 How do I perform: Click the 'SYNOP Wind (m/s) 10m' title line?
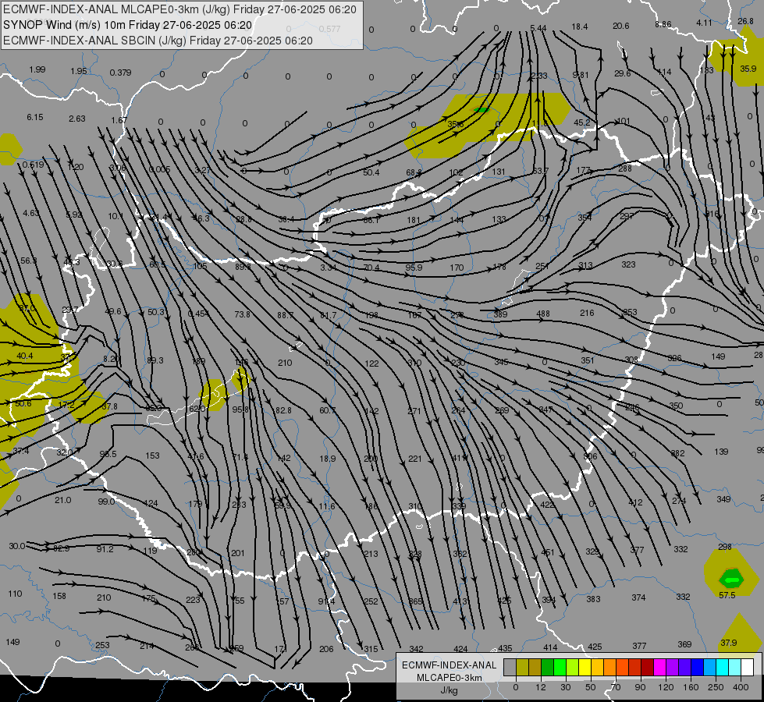[127, 25]
